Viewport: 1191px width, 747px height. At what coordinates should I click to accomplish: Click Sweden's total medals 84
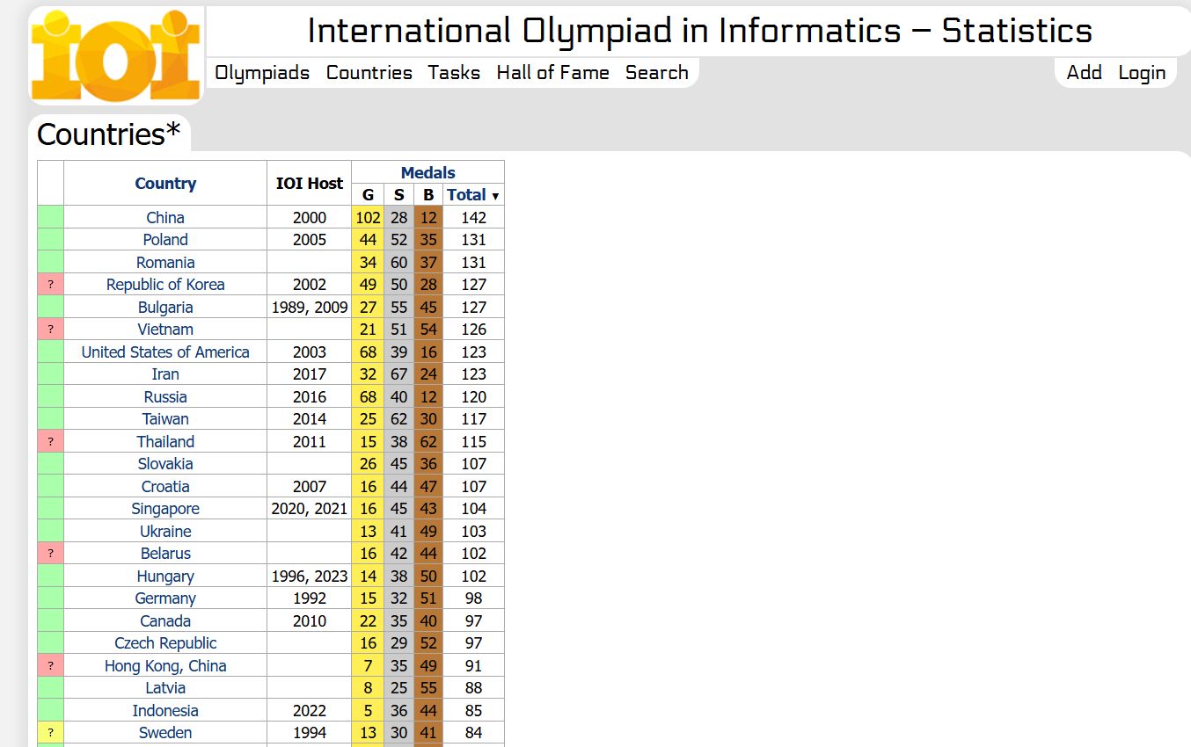point(473,733)
